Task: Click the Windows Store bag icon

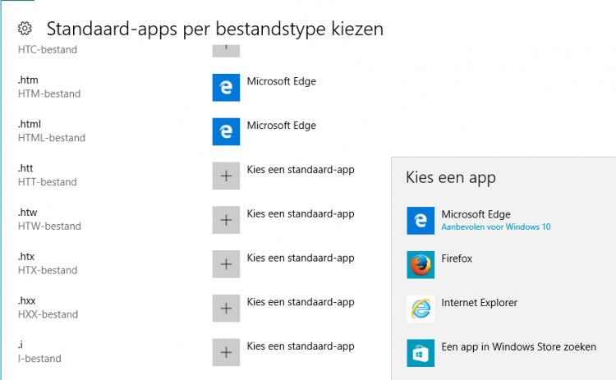Action: [421, 353]
